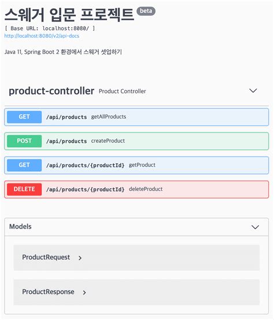This screenshot has width=274, height=320.
Task: Open the /api/products getAllProducts endpoint path
Action: coord(66,117)
